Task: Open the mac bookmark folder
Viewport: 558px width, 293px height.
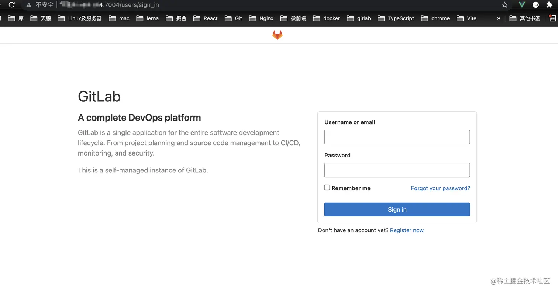Action: click(x=119, y=18)
